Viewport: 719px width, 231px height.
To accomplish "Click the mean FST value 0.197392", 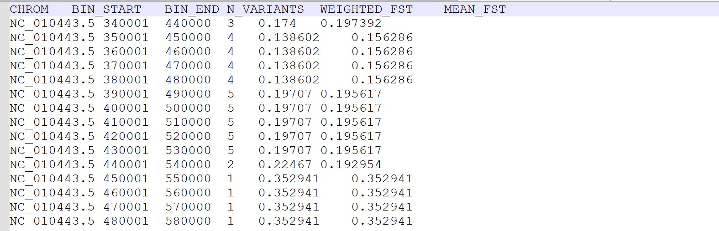I will tap(351, 23).
